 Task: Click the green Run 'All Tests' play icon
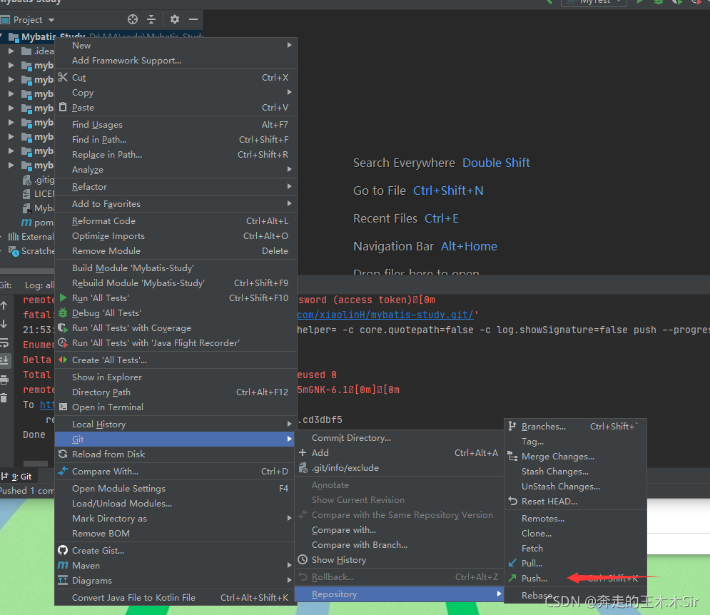coord(63,298)
